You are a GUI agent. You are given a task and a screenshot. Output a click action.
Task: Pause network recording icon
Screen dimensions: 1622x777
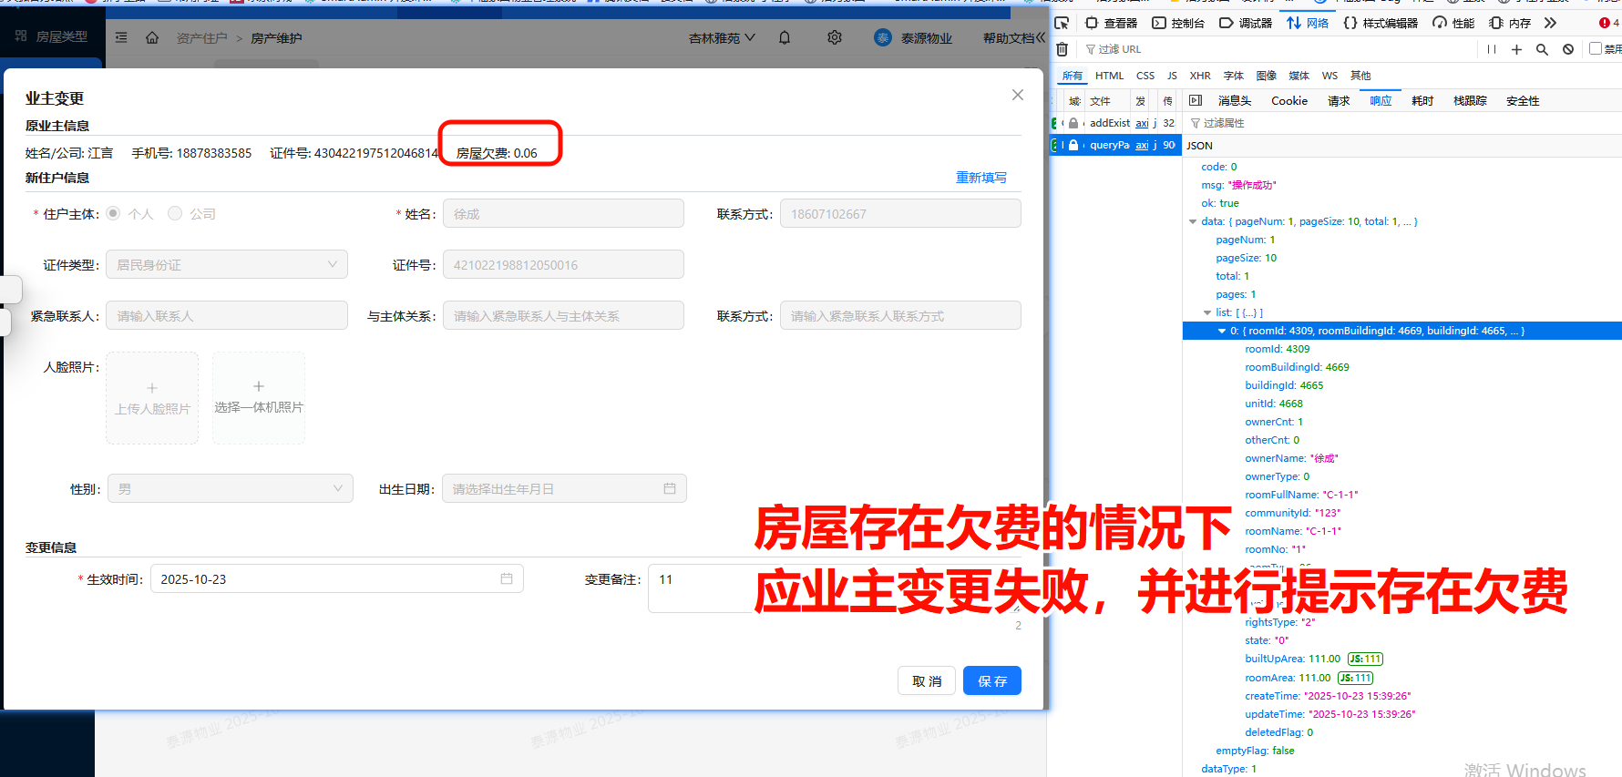point(1492,49)
